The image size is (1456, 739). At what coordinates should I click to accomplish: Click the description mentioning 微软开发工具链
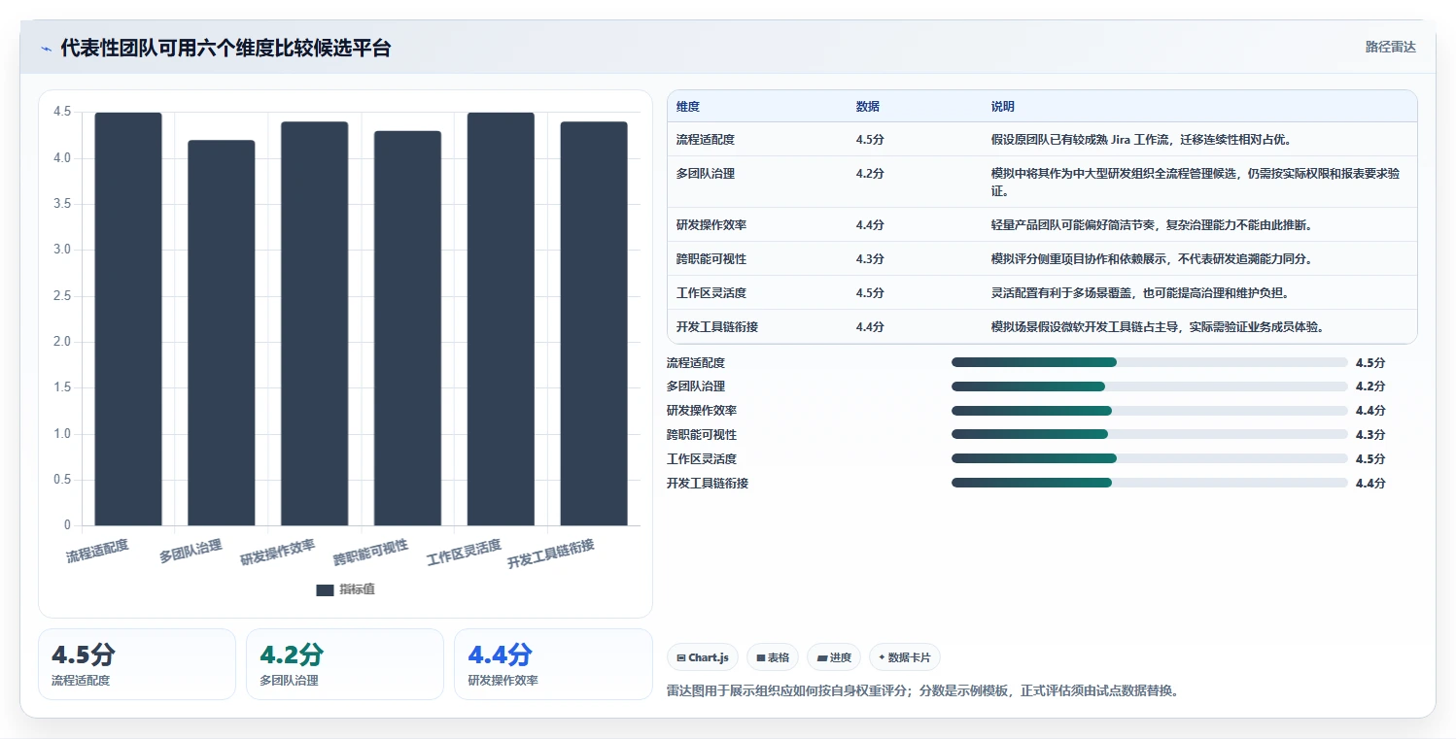1159,327
